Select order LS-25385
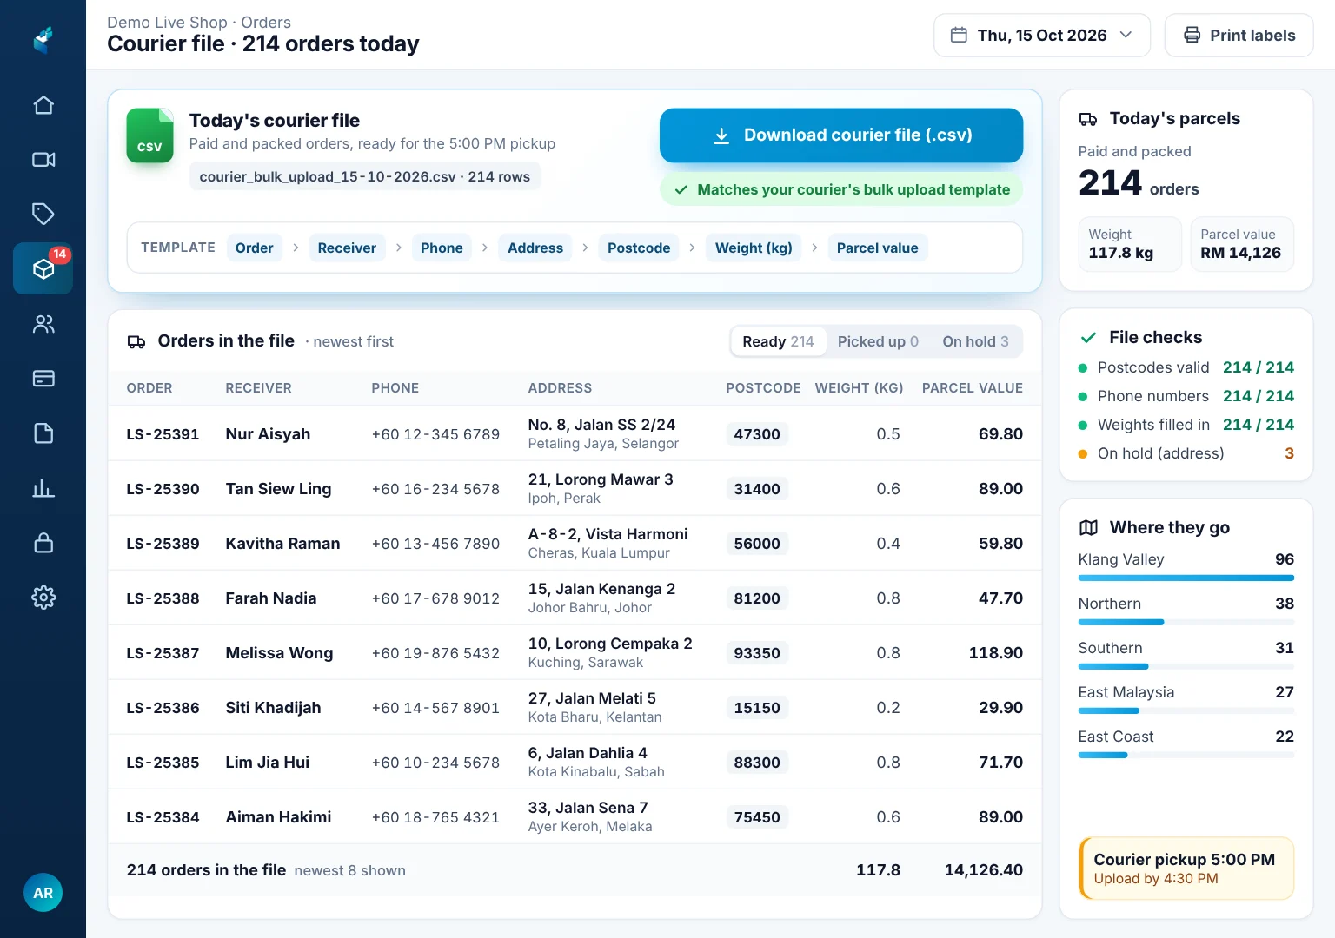 coord(163,763)
